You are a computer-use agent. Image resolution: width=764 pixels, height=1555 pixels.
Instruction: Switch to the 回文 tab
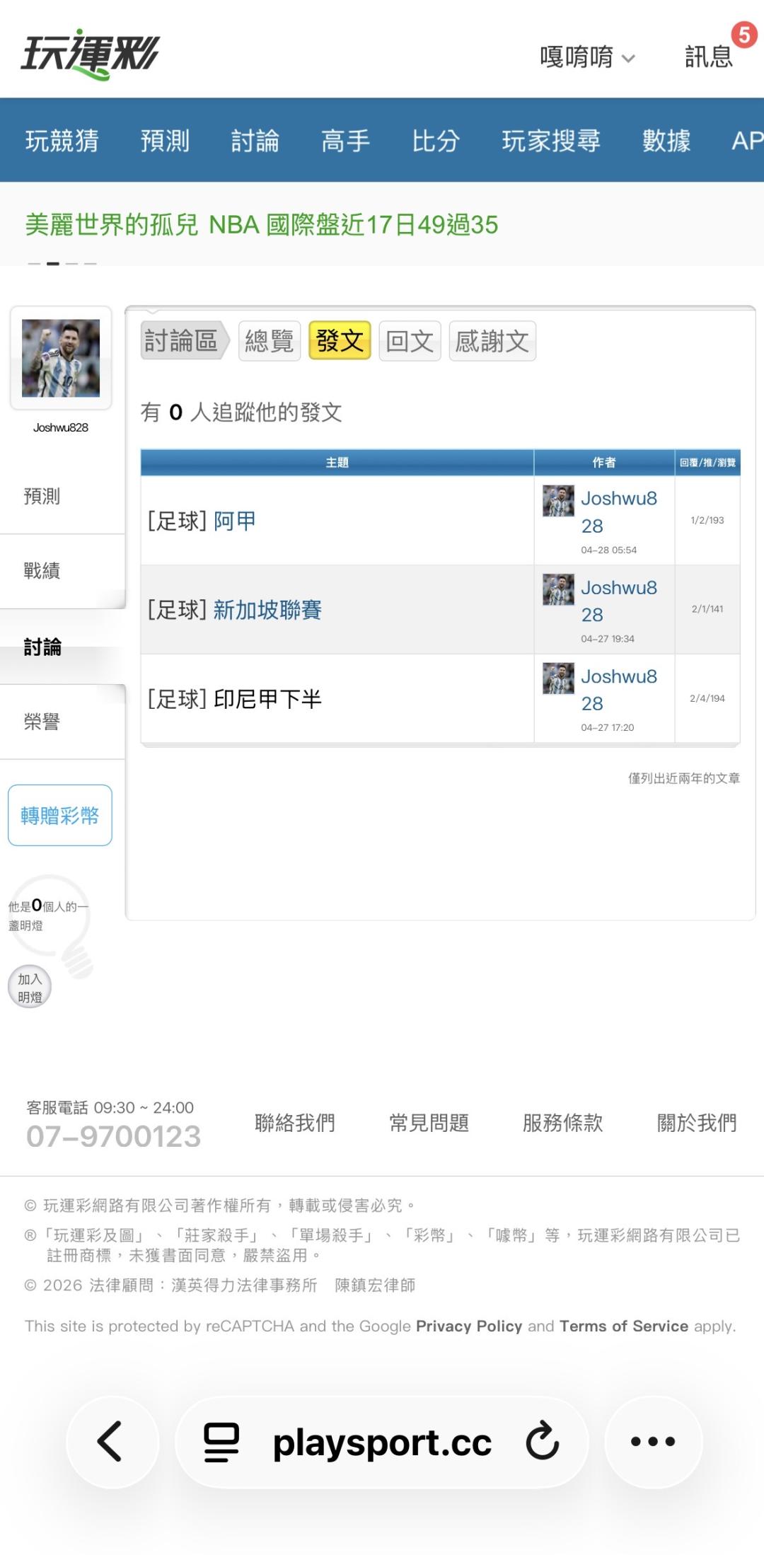[x=410, y=341]
